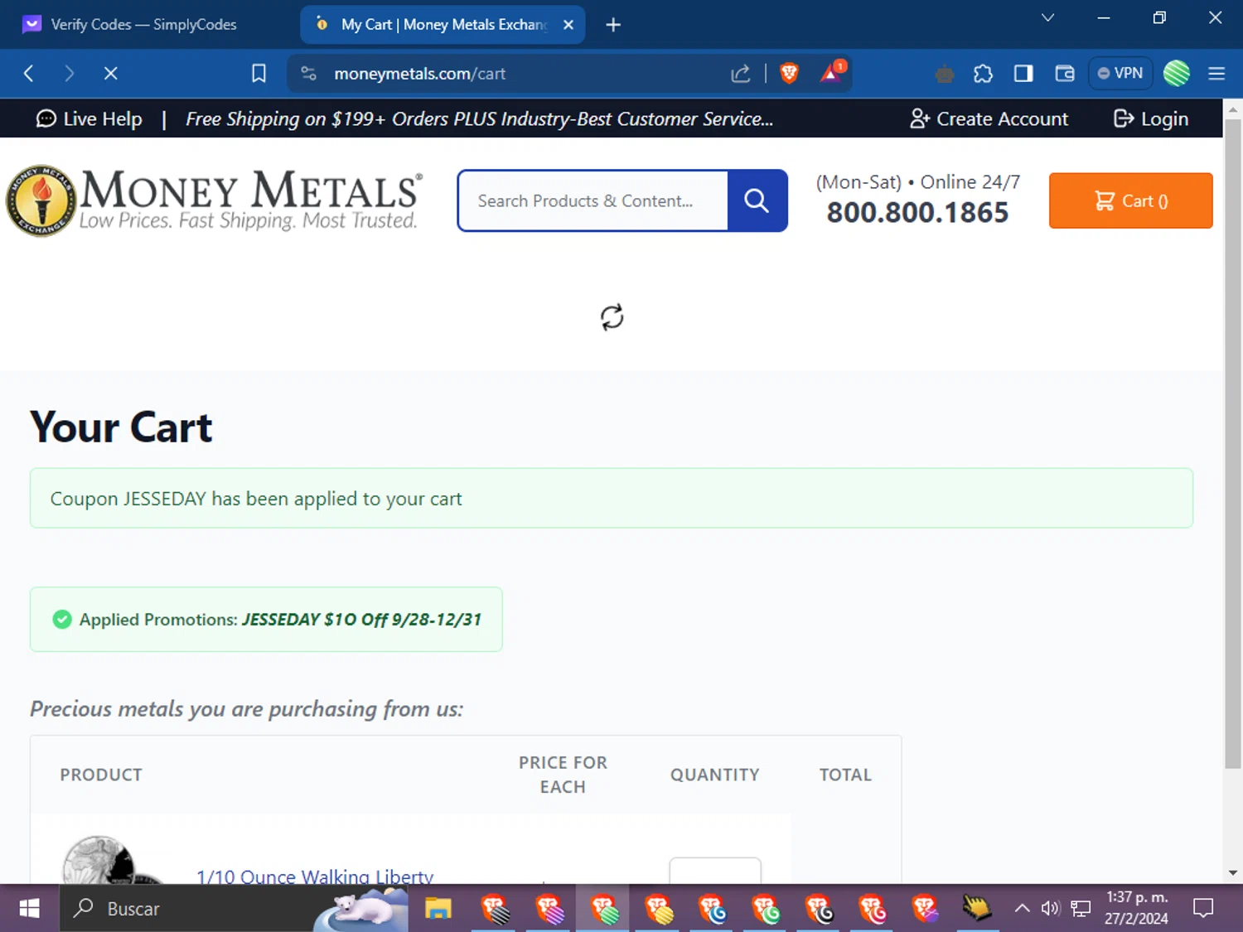Image resolution: width=1243 pixels, height=932 pixels.
Task: Click the green Applied Promotions check icon
Action: (x=62, y=620)
